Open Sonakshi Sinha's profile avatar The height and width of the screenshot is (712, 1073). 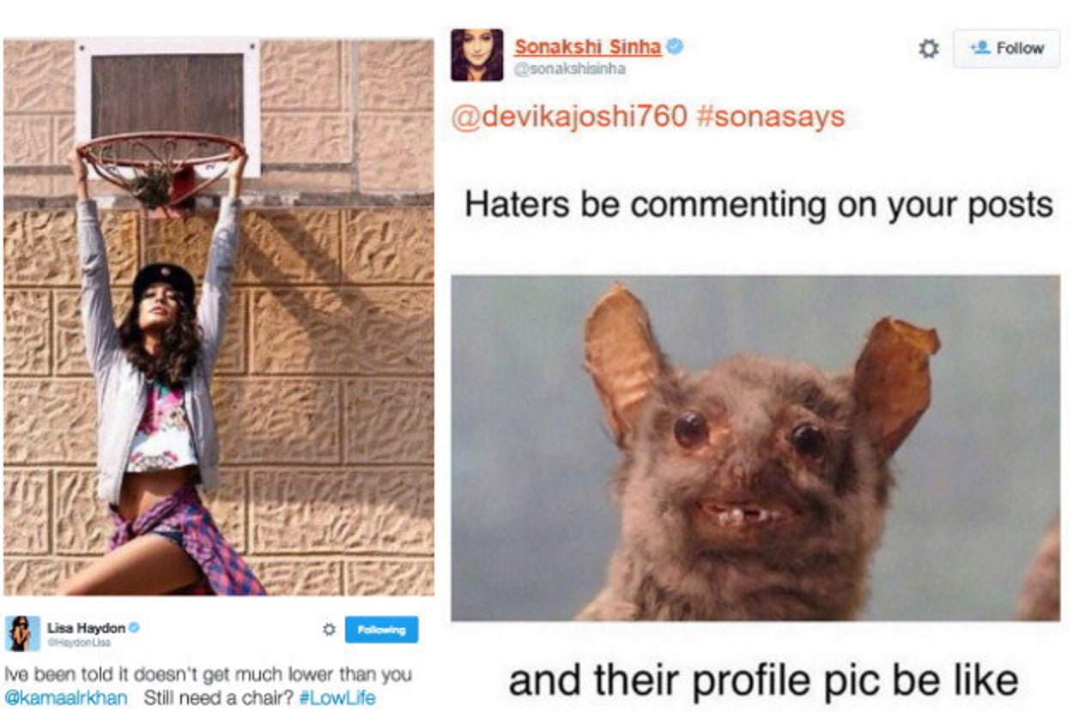click(476, 55)
